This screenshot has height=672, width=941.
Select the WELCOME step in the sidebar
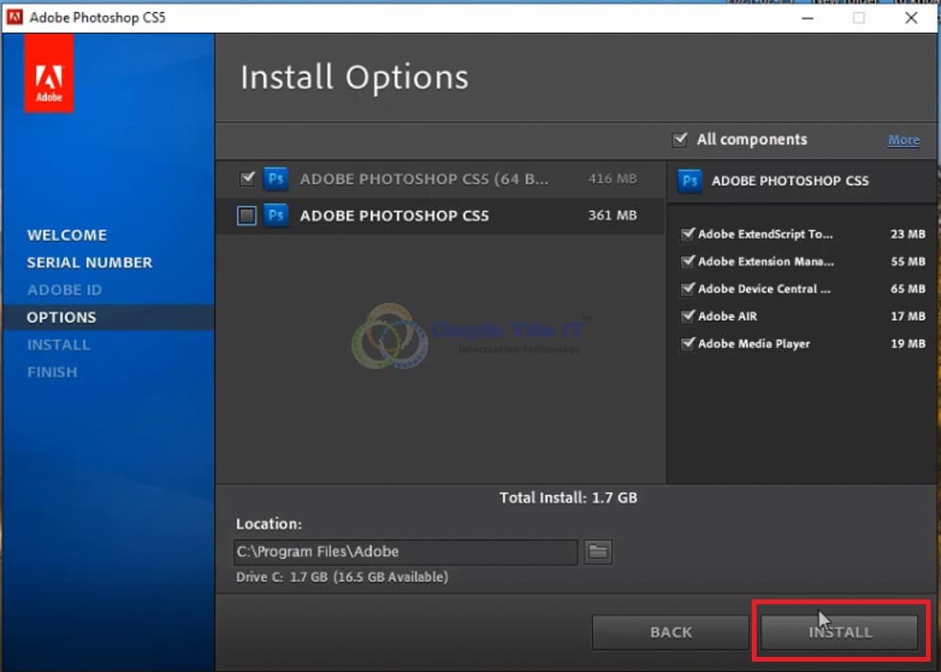[x=67, y=234]
